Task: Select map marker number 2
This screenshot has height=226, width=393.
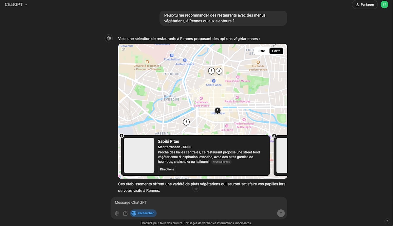Action: coord(211,71)
